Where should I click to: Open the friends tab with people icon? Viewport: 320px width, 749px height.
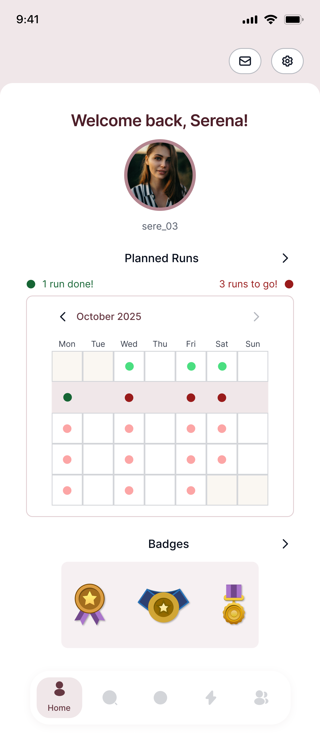pos(261,697)
